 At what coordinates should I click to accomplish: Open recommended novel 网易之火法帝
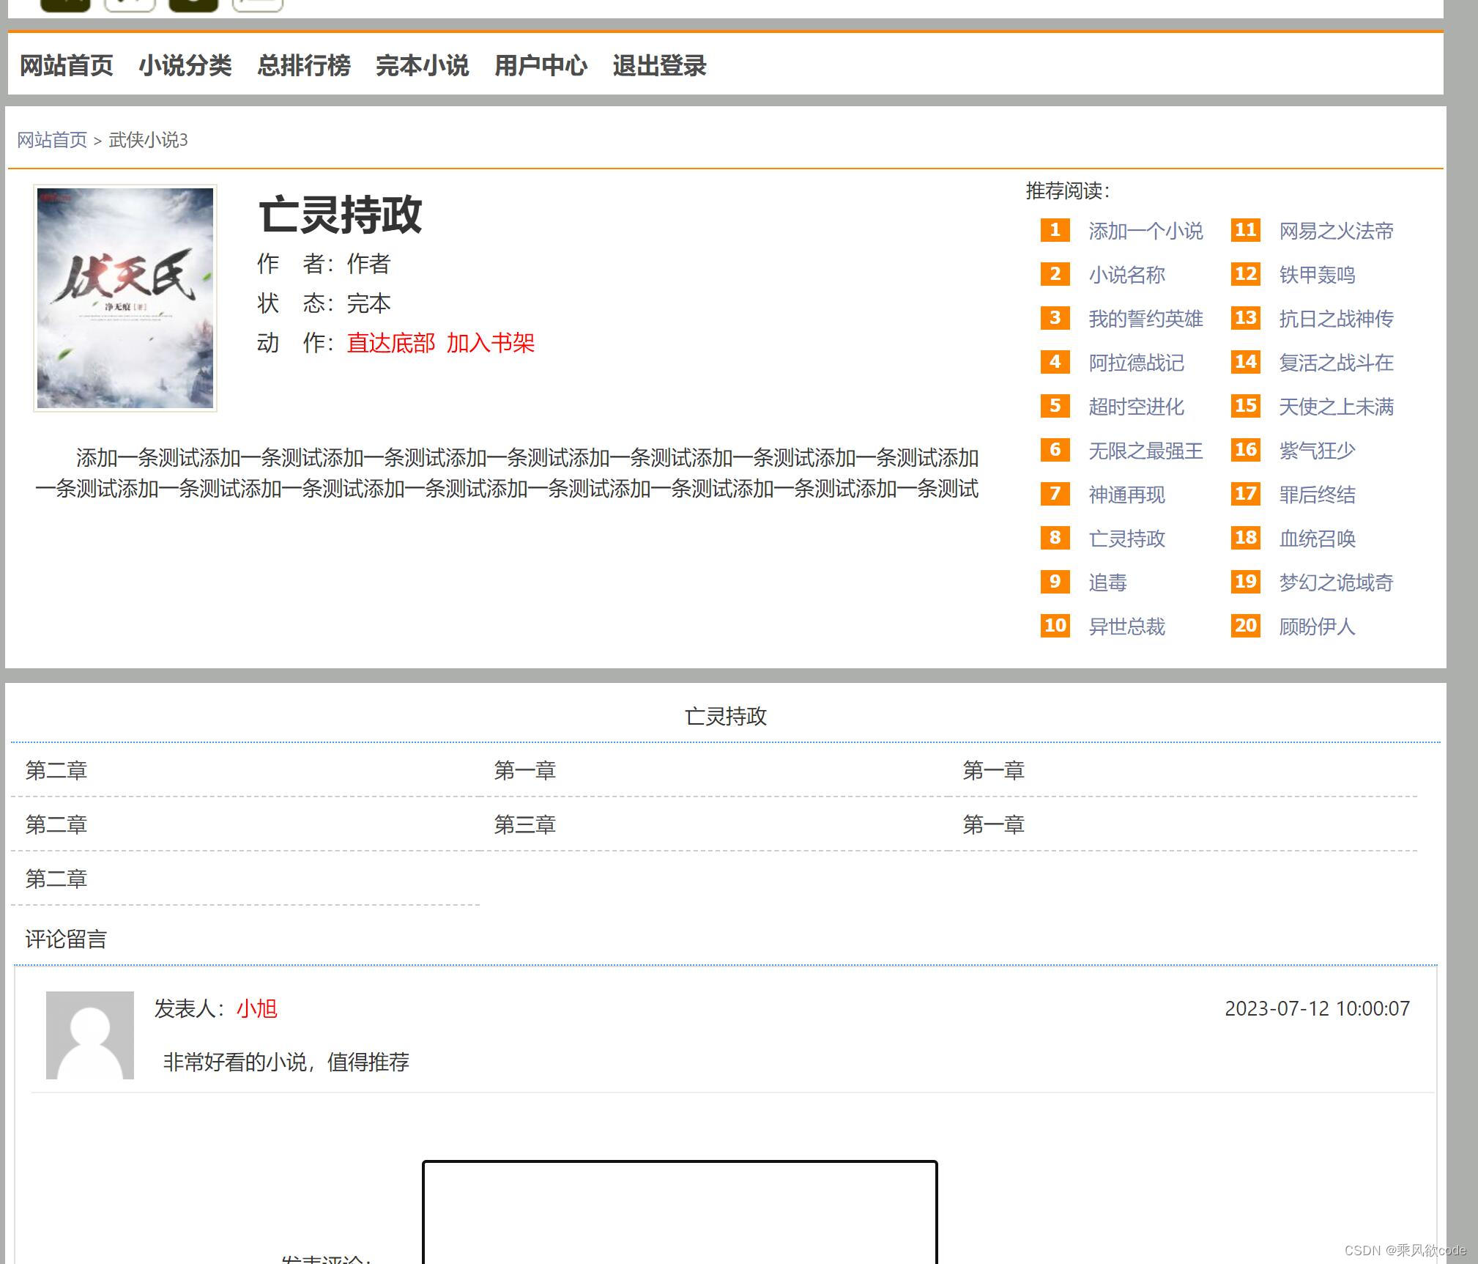point(1334,231)
